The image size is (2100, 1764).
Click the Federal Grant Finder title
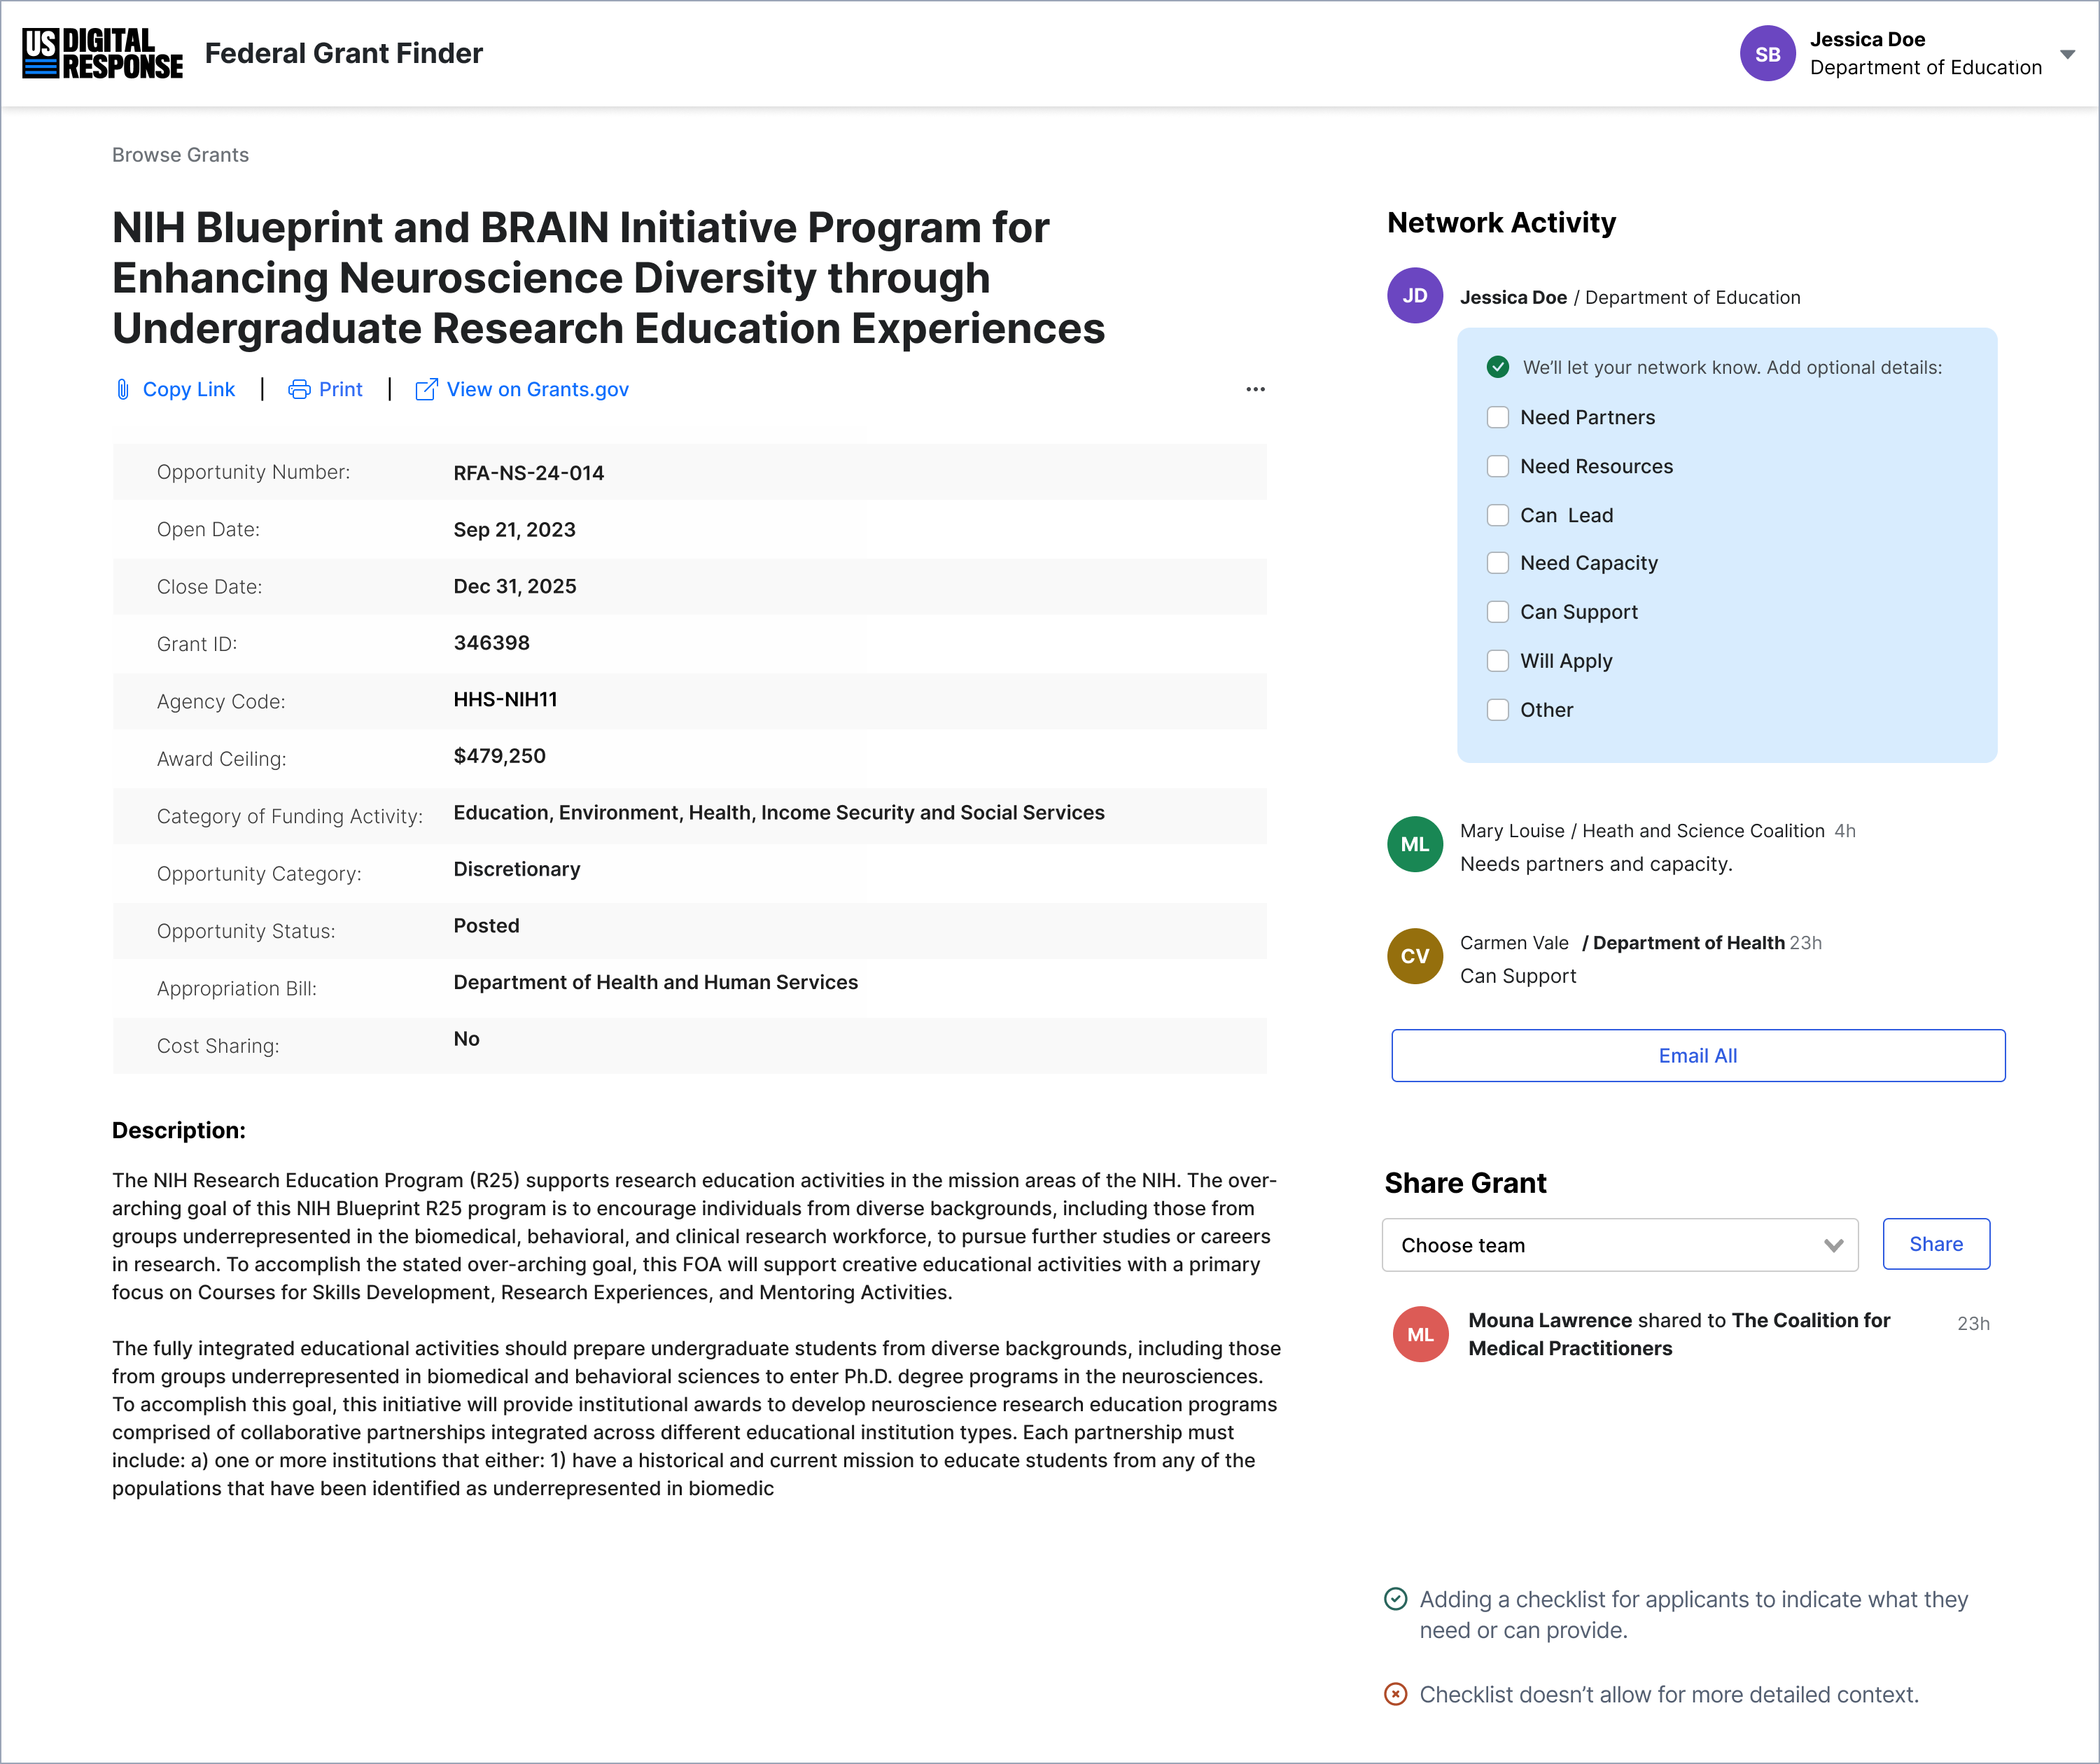[x=344, y=53]
